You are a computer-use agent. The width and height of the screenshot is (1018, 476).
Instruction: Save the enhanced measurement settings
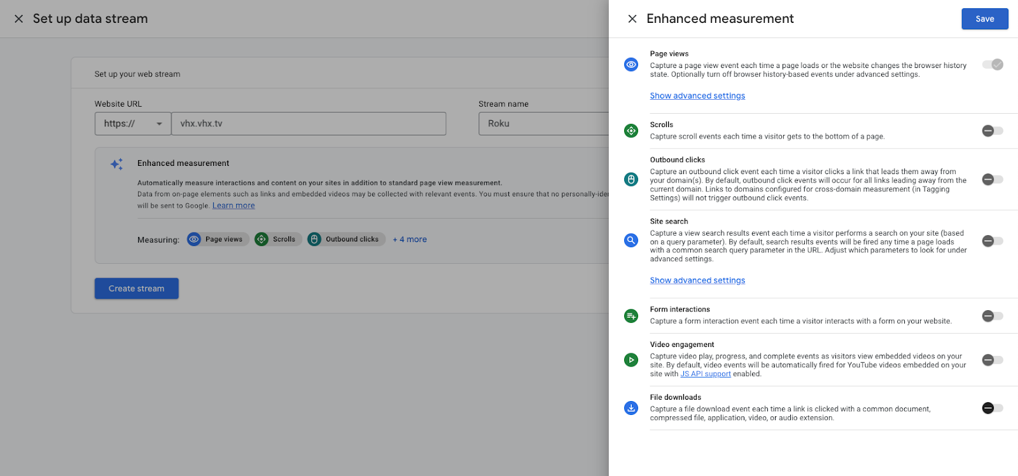coord(984,19)
